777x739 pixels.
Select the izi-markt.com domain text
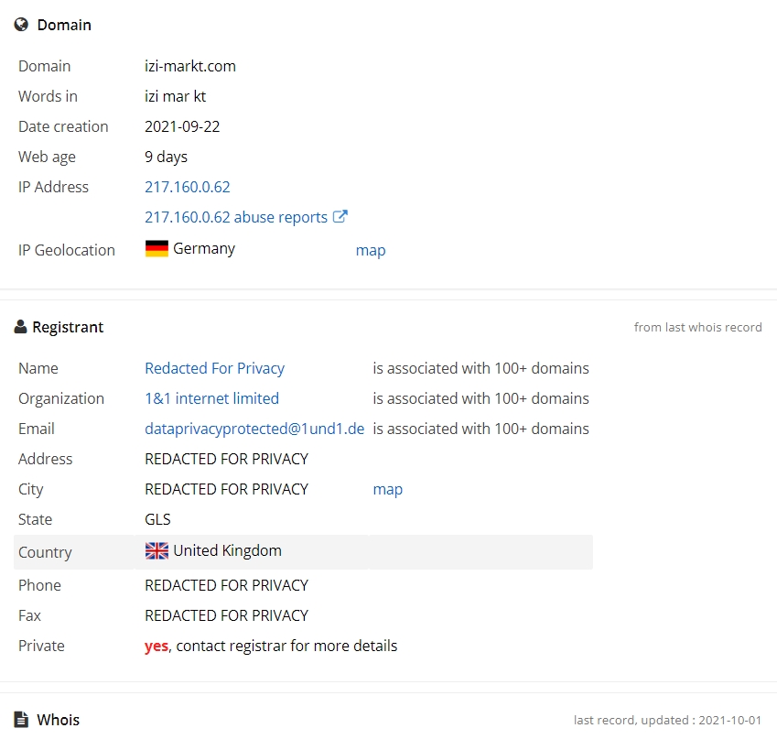pos(190,67)
